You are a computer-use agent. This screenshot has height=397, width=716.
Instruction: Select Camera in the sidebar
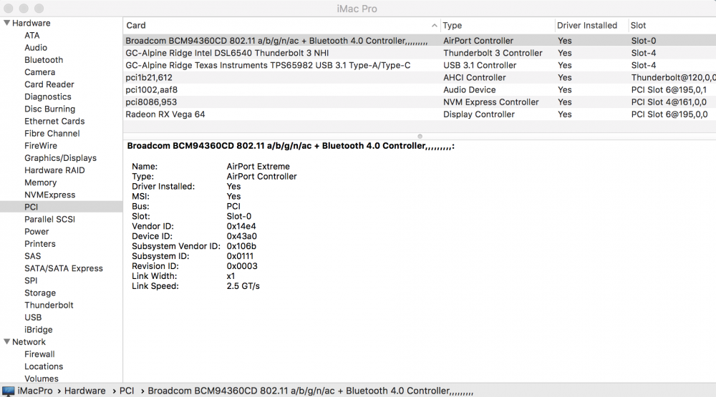(39, 72)
